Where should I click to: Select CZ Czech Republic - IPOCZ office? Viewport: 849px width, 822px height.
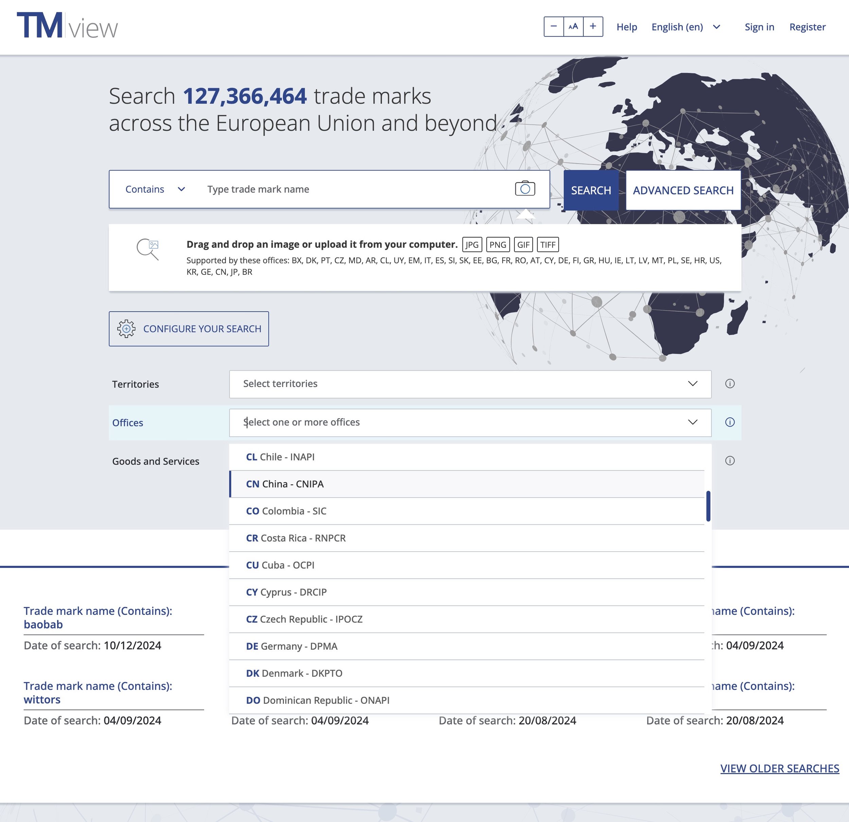467,620
